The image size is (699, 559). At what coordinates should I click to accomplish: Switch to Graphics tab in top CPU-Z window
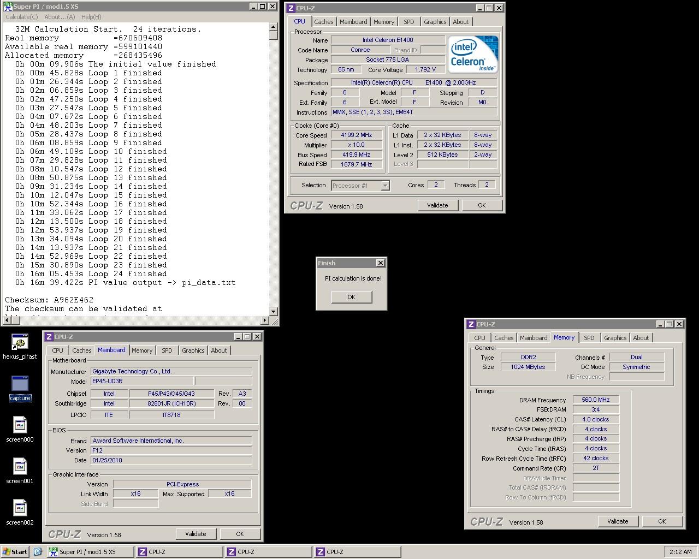pos(435,22)
